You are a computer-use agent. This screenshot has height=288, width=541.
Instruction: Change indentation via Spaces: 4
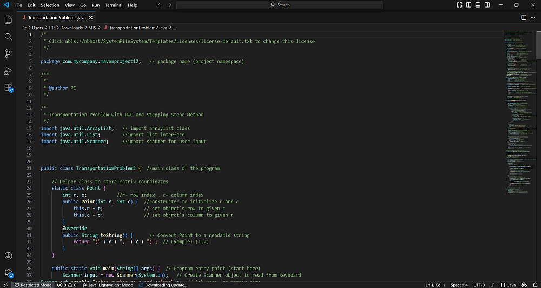tap(459, 285)
